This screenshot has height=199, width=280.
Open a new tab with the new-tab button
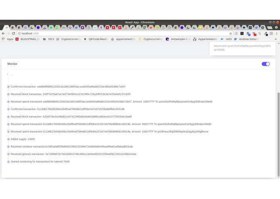(270, 27)
